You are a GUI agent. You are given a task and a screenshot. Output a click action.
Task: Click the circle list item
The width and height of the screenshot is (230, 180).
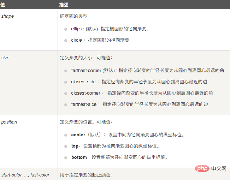[100, 40]
